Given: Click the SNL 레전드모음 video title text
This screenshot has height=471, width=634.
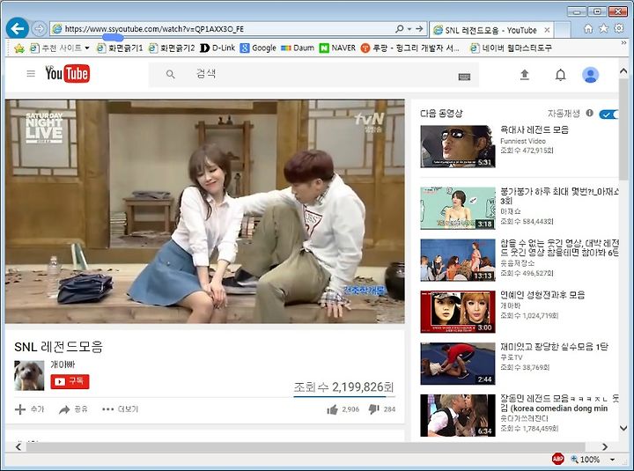Looking at the screenshot, I should 59,347.
